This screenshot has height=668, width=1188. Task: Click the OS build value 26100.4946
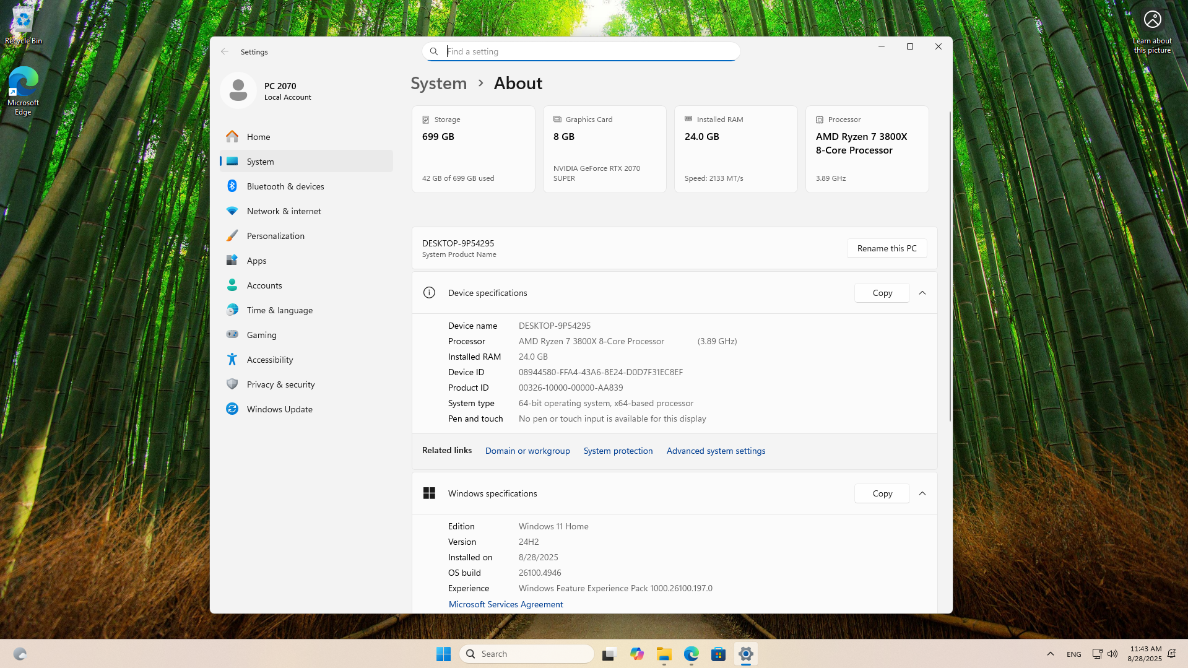click(540, 573)
